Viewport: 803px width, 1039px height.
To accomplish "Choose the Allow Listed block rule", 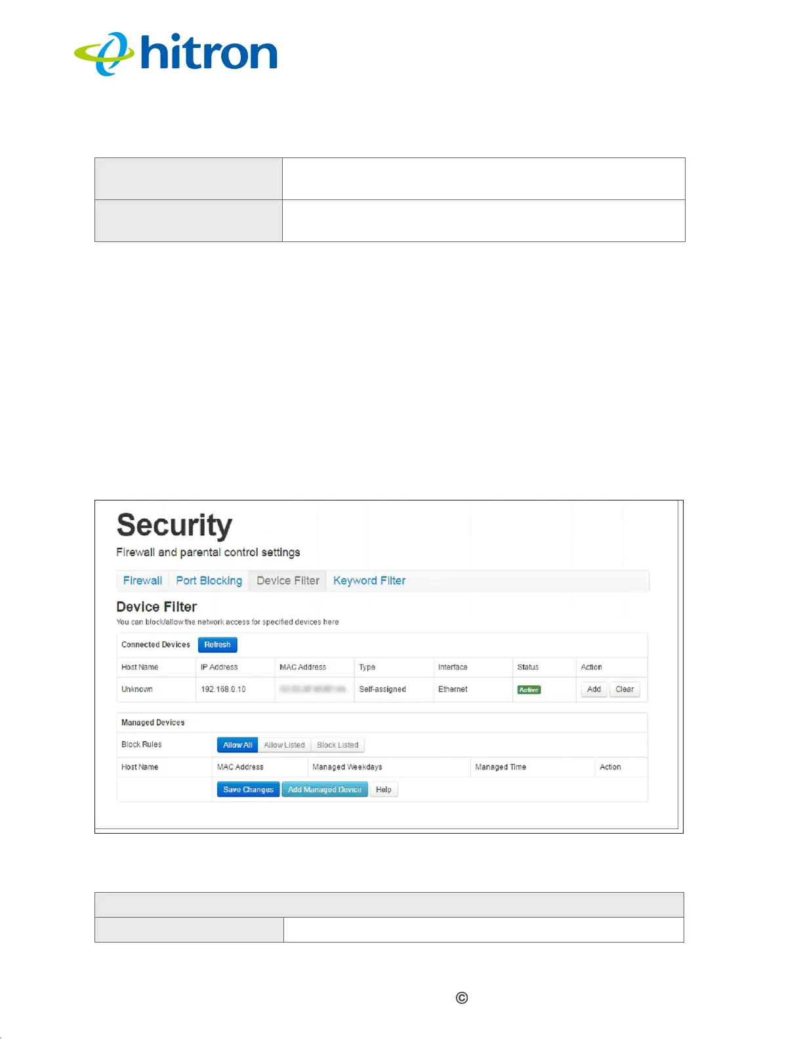I will click(x=284, y=745).
